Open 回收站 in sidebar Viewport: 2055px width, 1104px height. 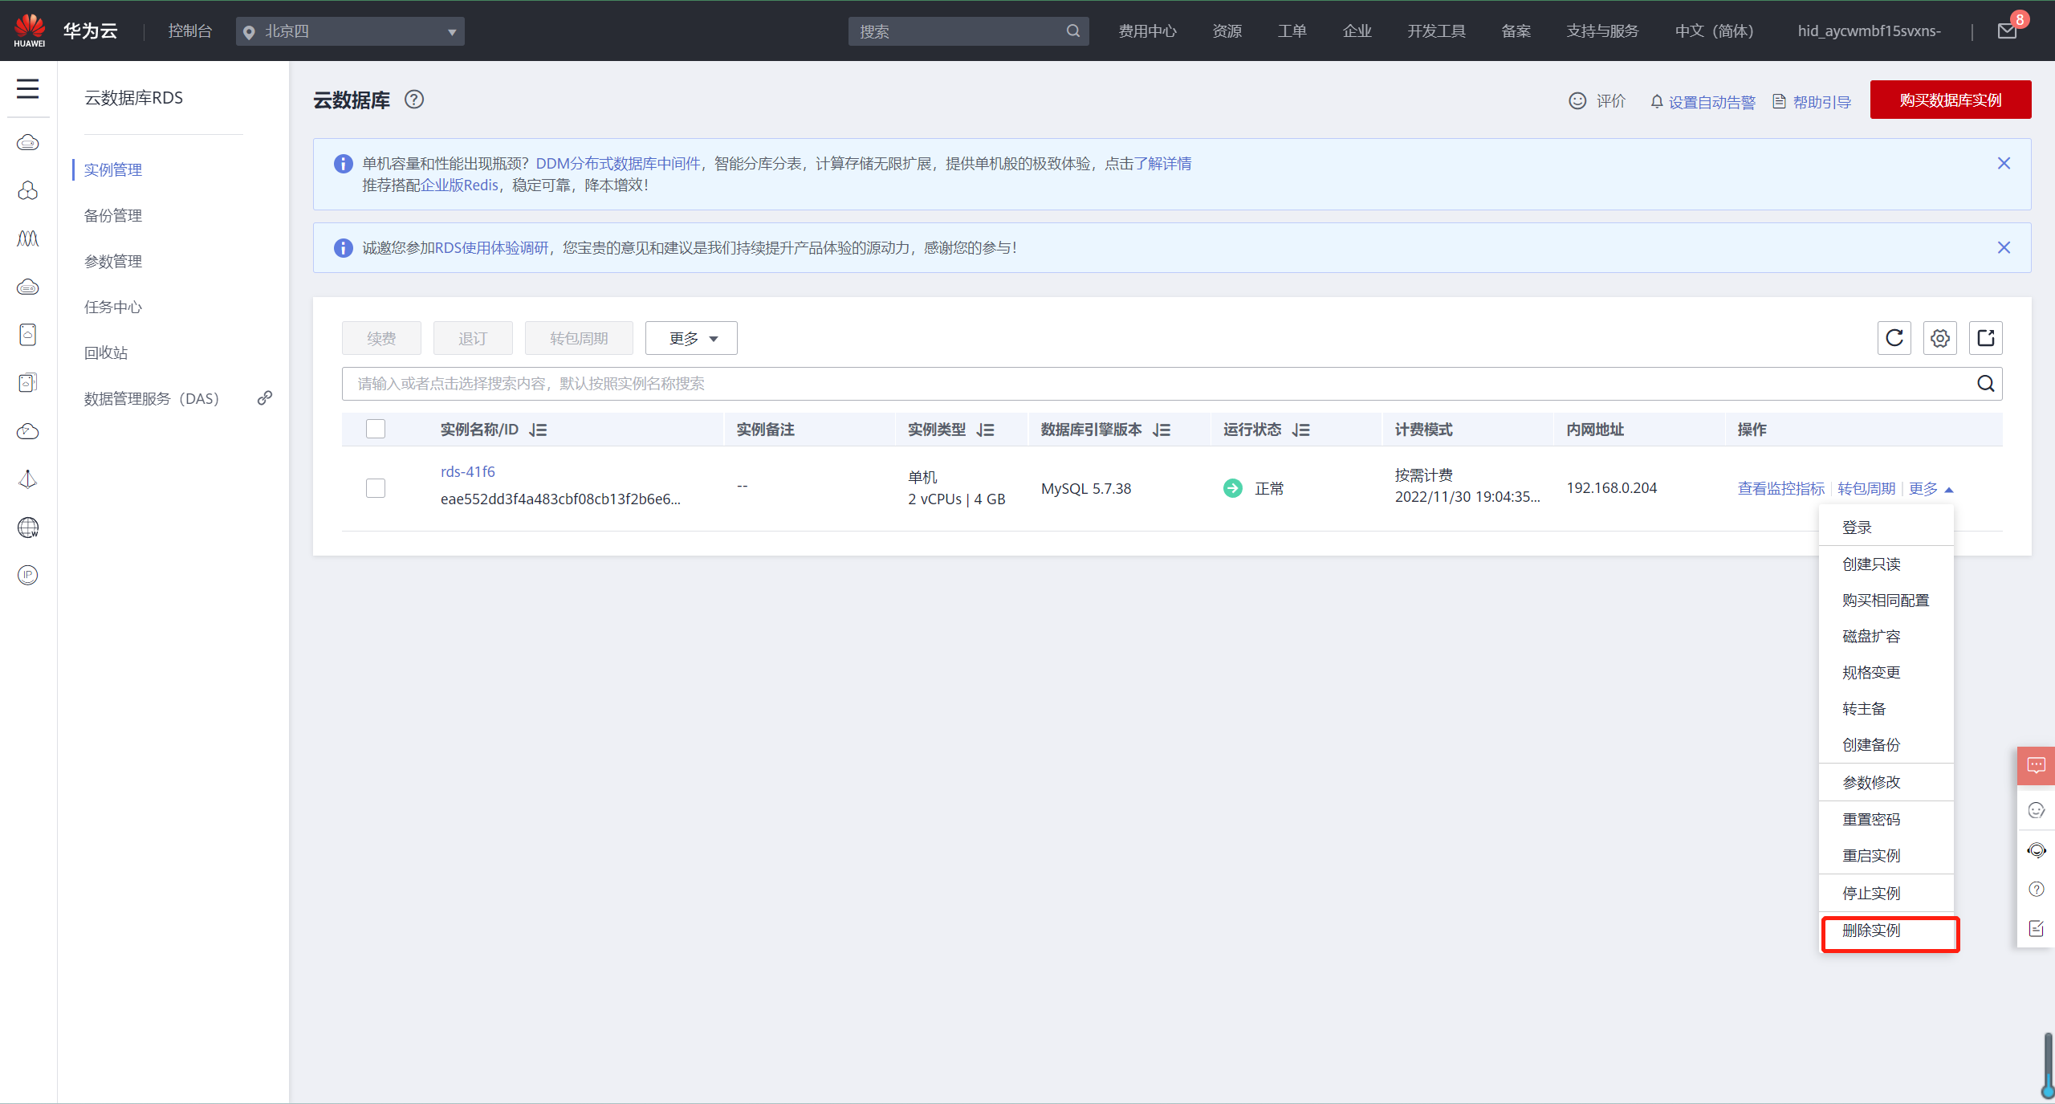pyautogui.click(x=106, y=353)
